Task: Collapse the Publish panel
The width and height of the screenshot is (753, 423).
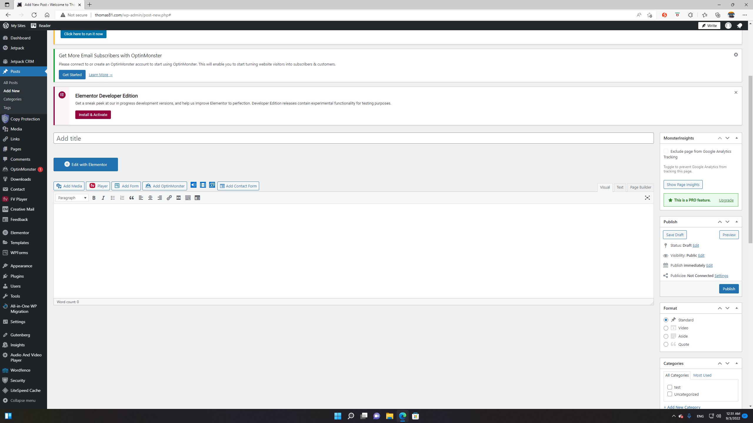Action: pos(737,222)
